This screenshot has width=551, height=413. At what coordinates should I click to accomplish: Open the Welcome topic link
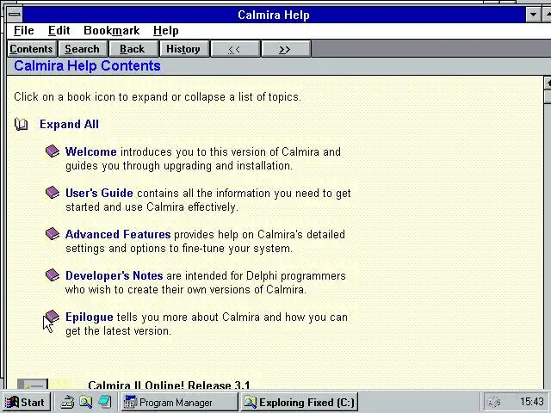pyautogui.click(x=91, y=151)
